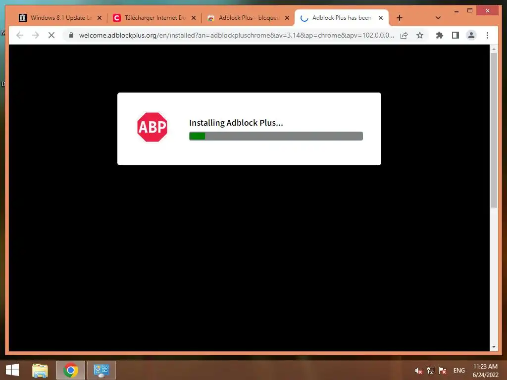Open the Chrome profile avatar
The image size is (507, 380).
[x=471, y=35]
